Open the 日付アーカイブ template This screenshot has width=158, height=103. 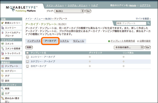click(38, 66)
